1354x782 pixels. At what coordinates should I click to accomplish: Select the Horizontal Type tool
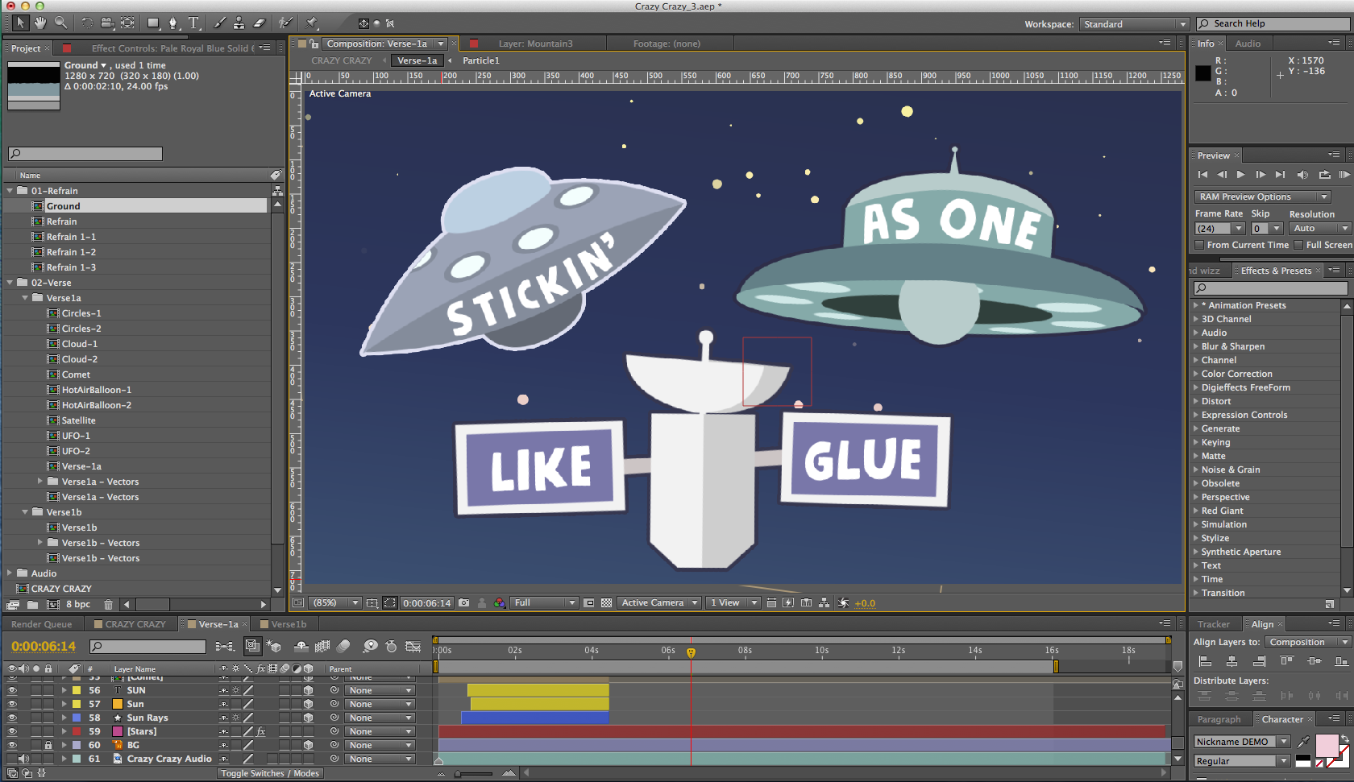pos(194,23)
